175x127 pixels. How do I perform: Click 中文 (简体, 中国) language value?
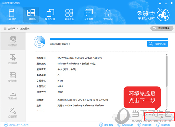tap(67, 69)
